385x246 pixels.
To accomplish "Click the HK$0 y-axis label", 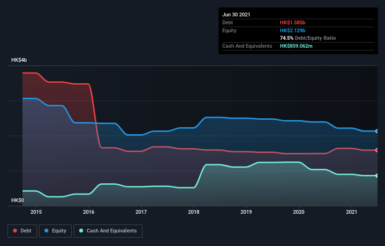I will [18, 200].
